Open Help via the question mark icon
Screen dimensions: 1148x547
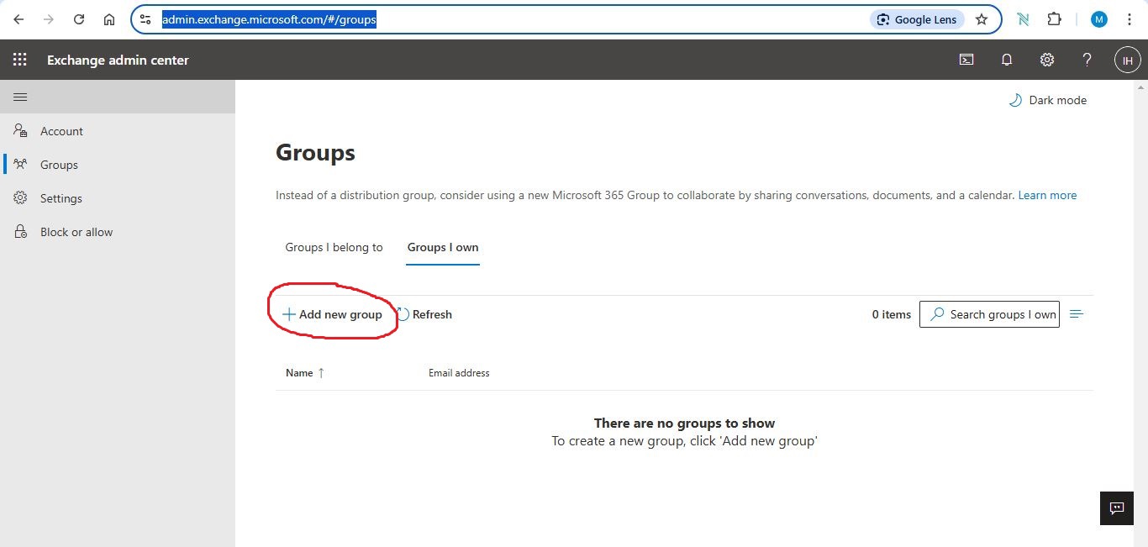[1086, 59]
